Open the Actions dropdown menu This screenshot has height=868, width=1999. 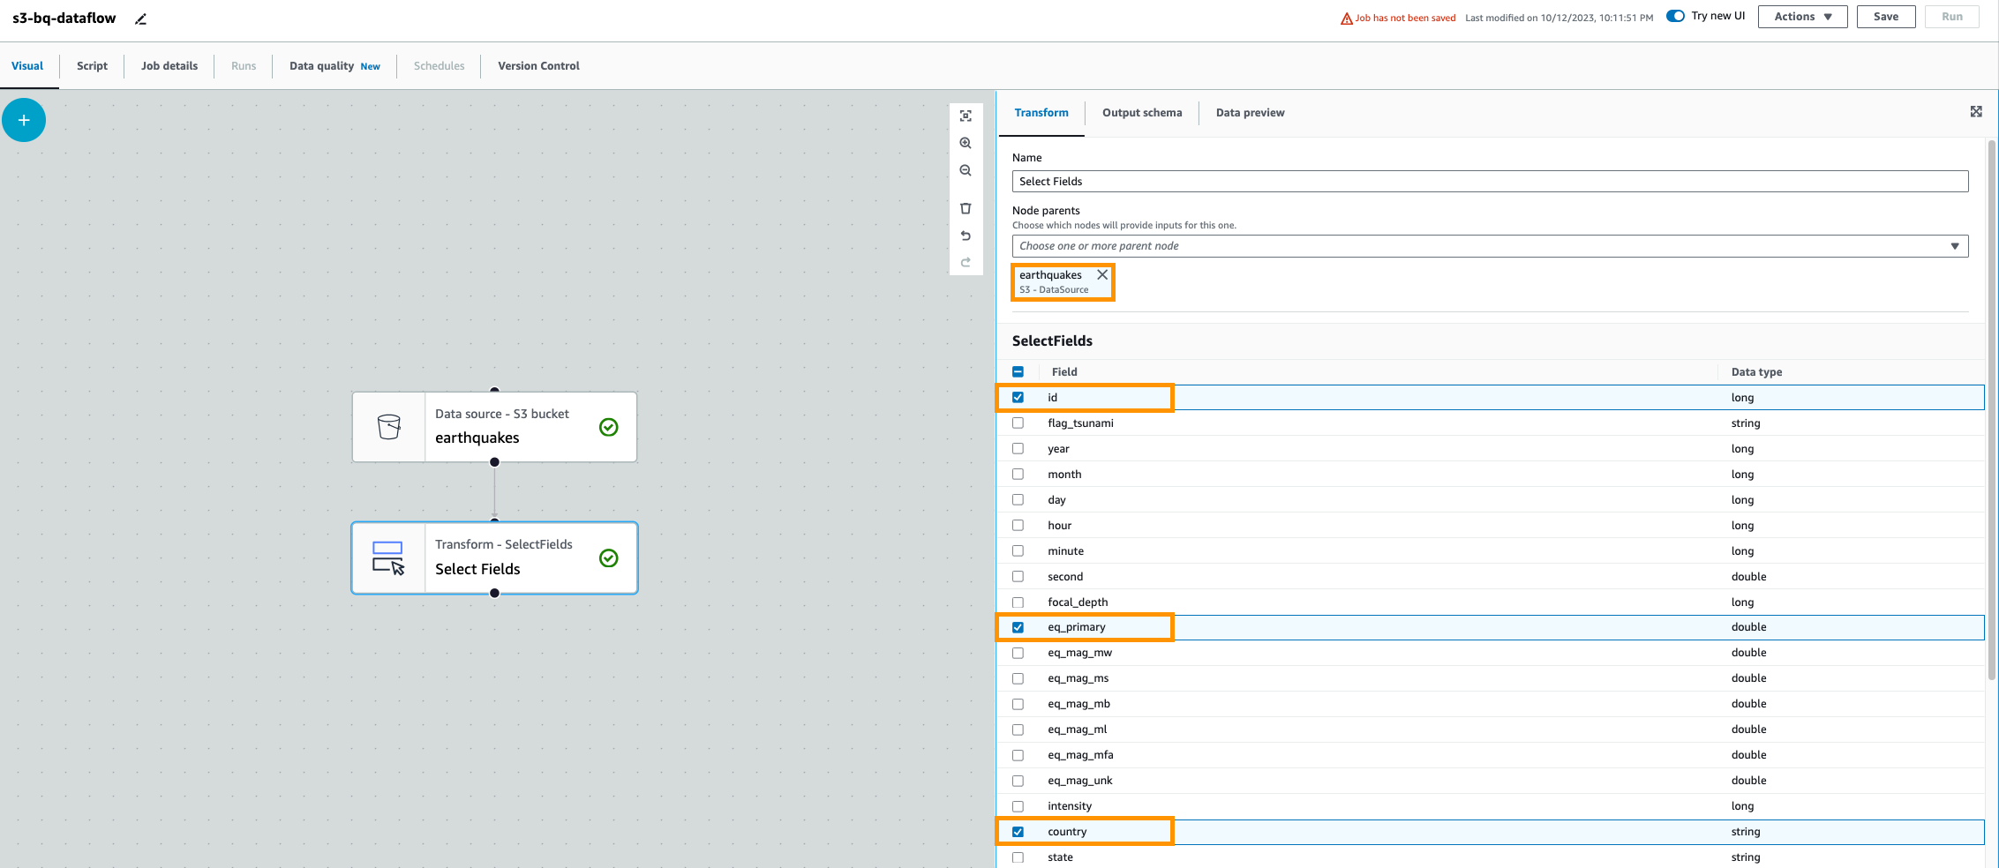coord(1802,17)
